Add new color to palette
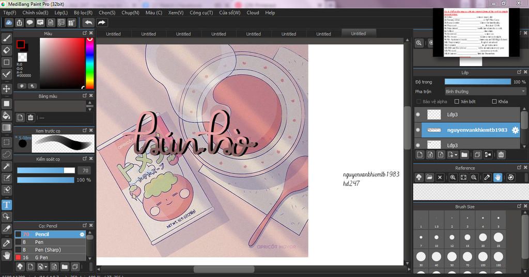The width and height of the screenshot is (529, 277). point(20,117)
